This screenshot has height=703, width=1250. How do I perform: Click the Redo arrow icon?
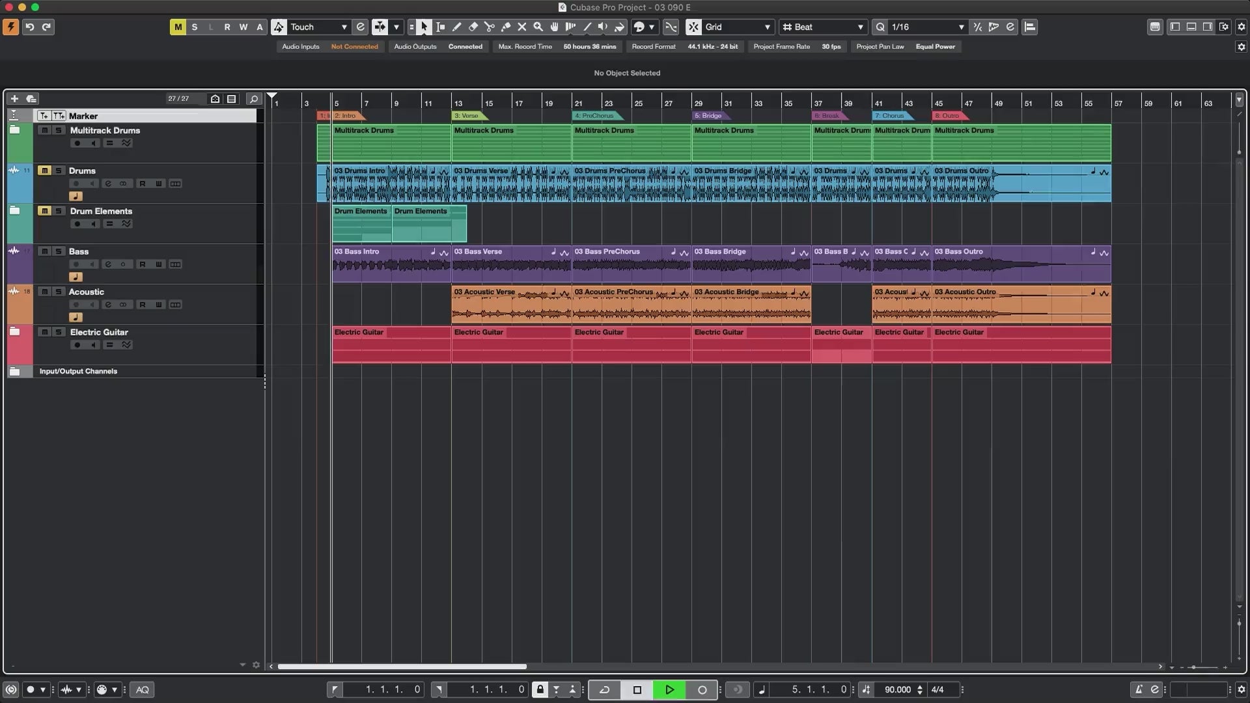pos(46,27)
